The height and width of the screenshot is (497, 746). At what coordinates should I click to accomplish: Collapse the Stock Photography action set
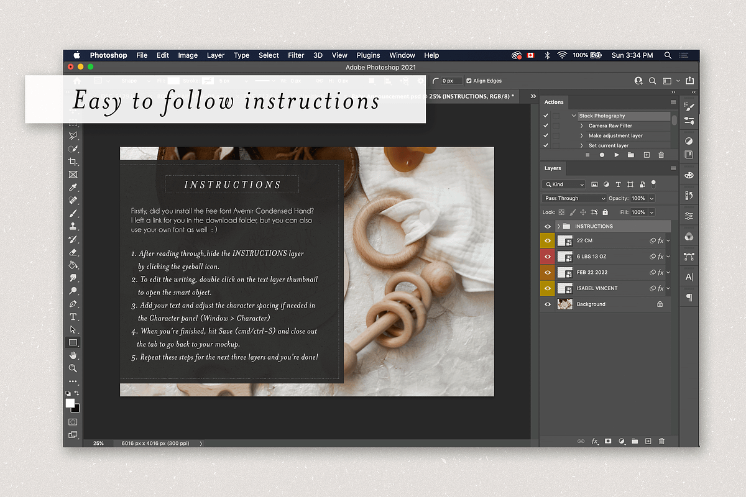tap(574, 116)
